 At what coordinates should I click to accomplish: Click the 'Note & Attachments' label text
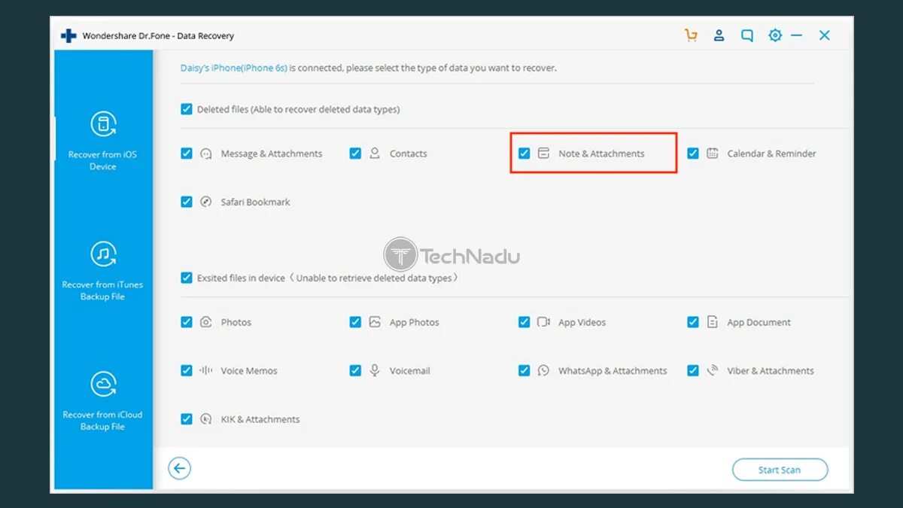tap(601, 154)
